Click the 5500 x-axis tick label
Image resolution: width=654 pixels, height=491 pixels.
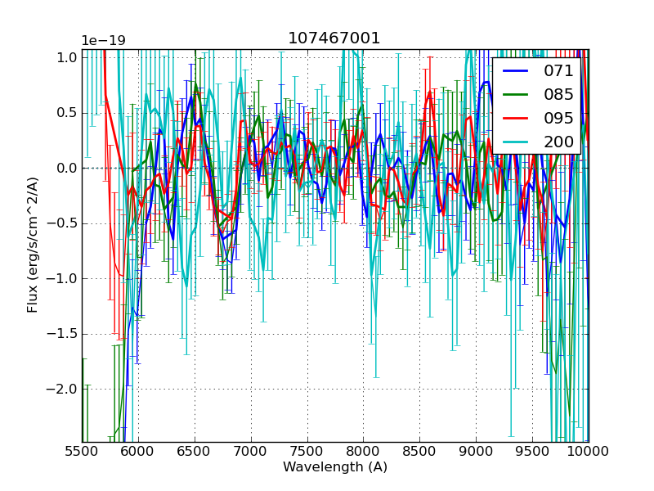82,451
